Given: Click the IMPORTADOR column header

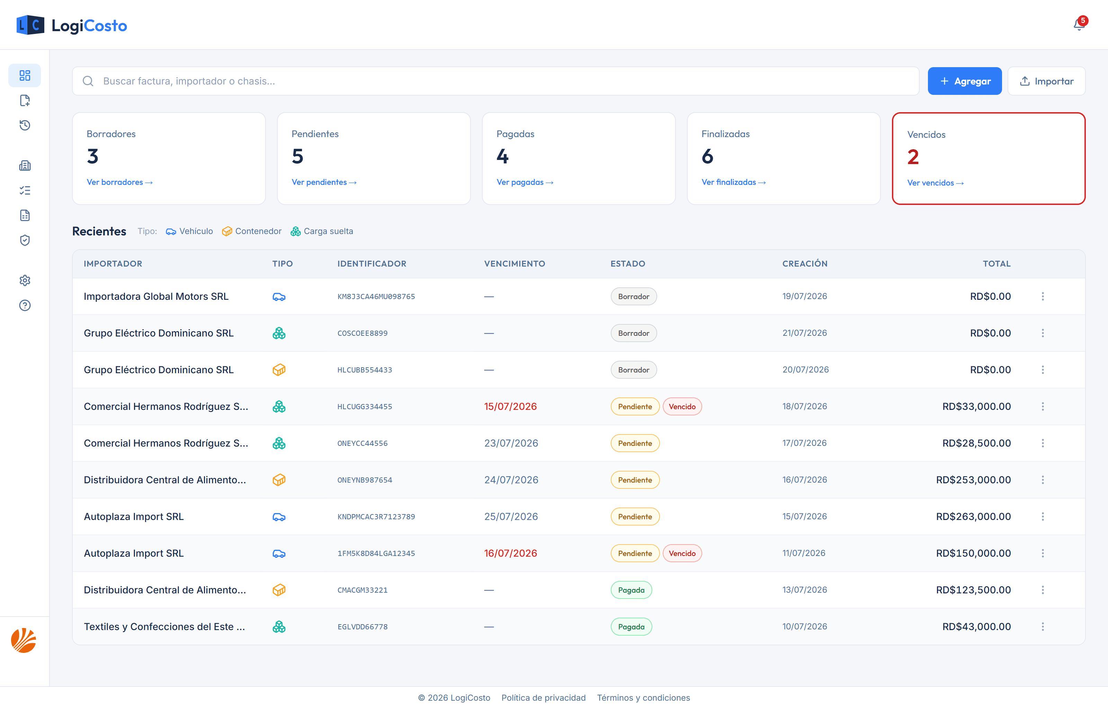Looking at the screenshot, I should pyautogui.click(x=113, y=264).
